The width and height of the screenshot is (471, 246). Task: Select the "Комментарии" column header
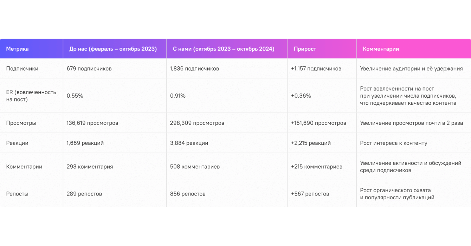381,49
